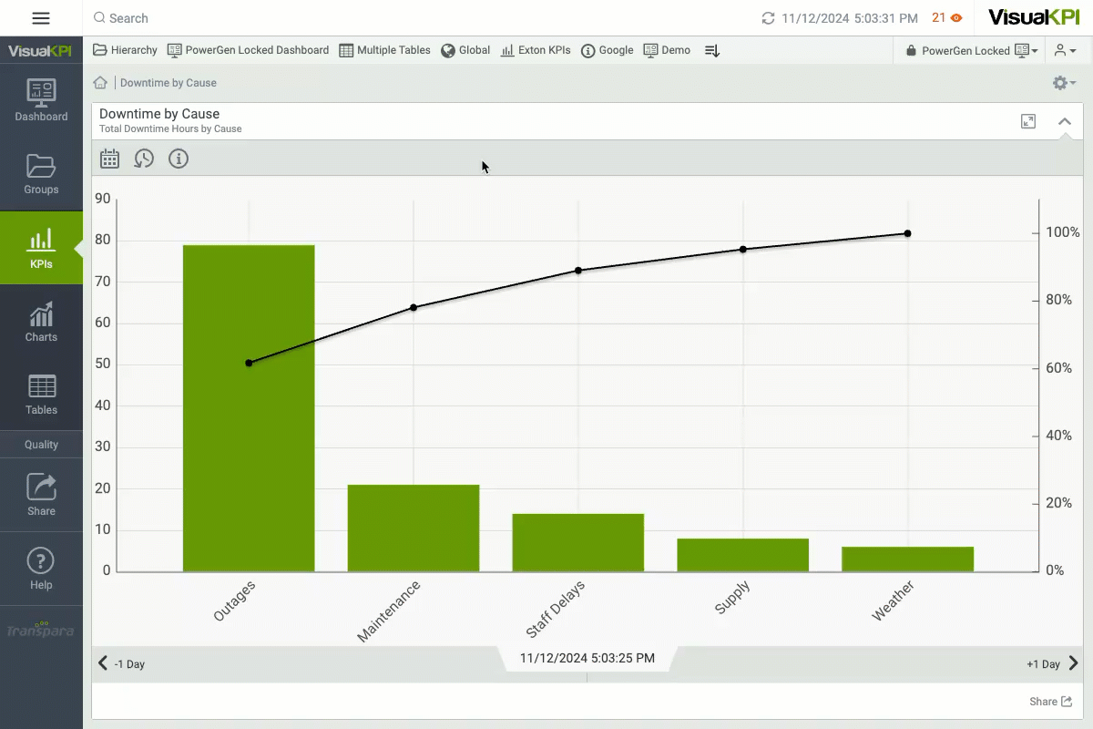Open Tables in the sidebar

click(x=41, y=395)
